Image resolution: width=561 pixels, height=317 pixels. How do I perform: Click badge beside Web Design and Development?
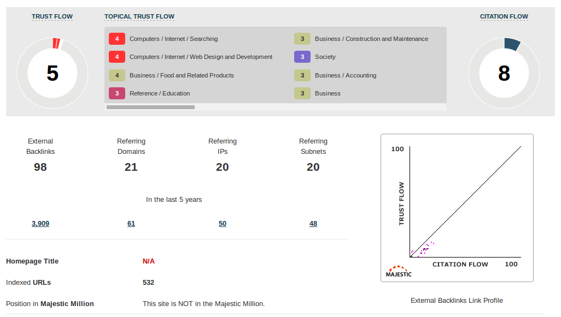(x=117, y=57)
